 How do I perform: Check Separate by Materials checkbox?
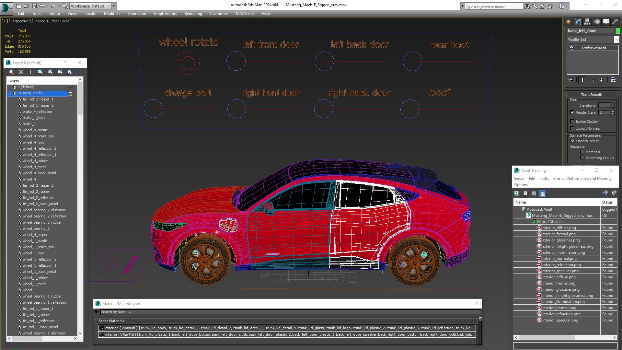[582, 152]
